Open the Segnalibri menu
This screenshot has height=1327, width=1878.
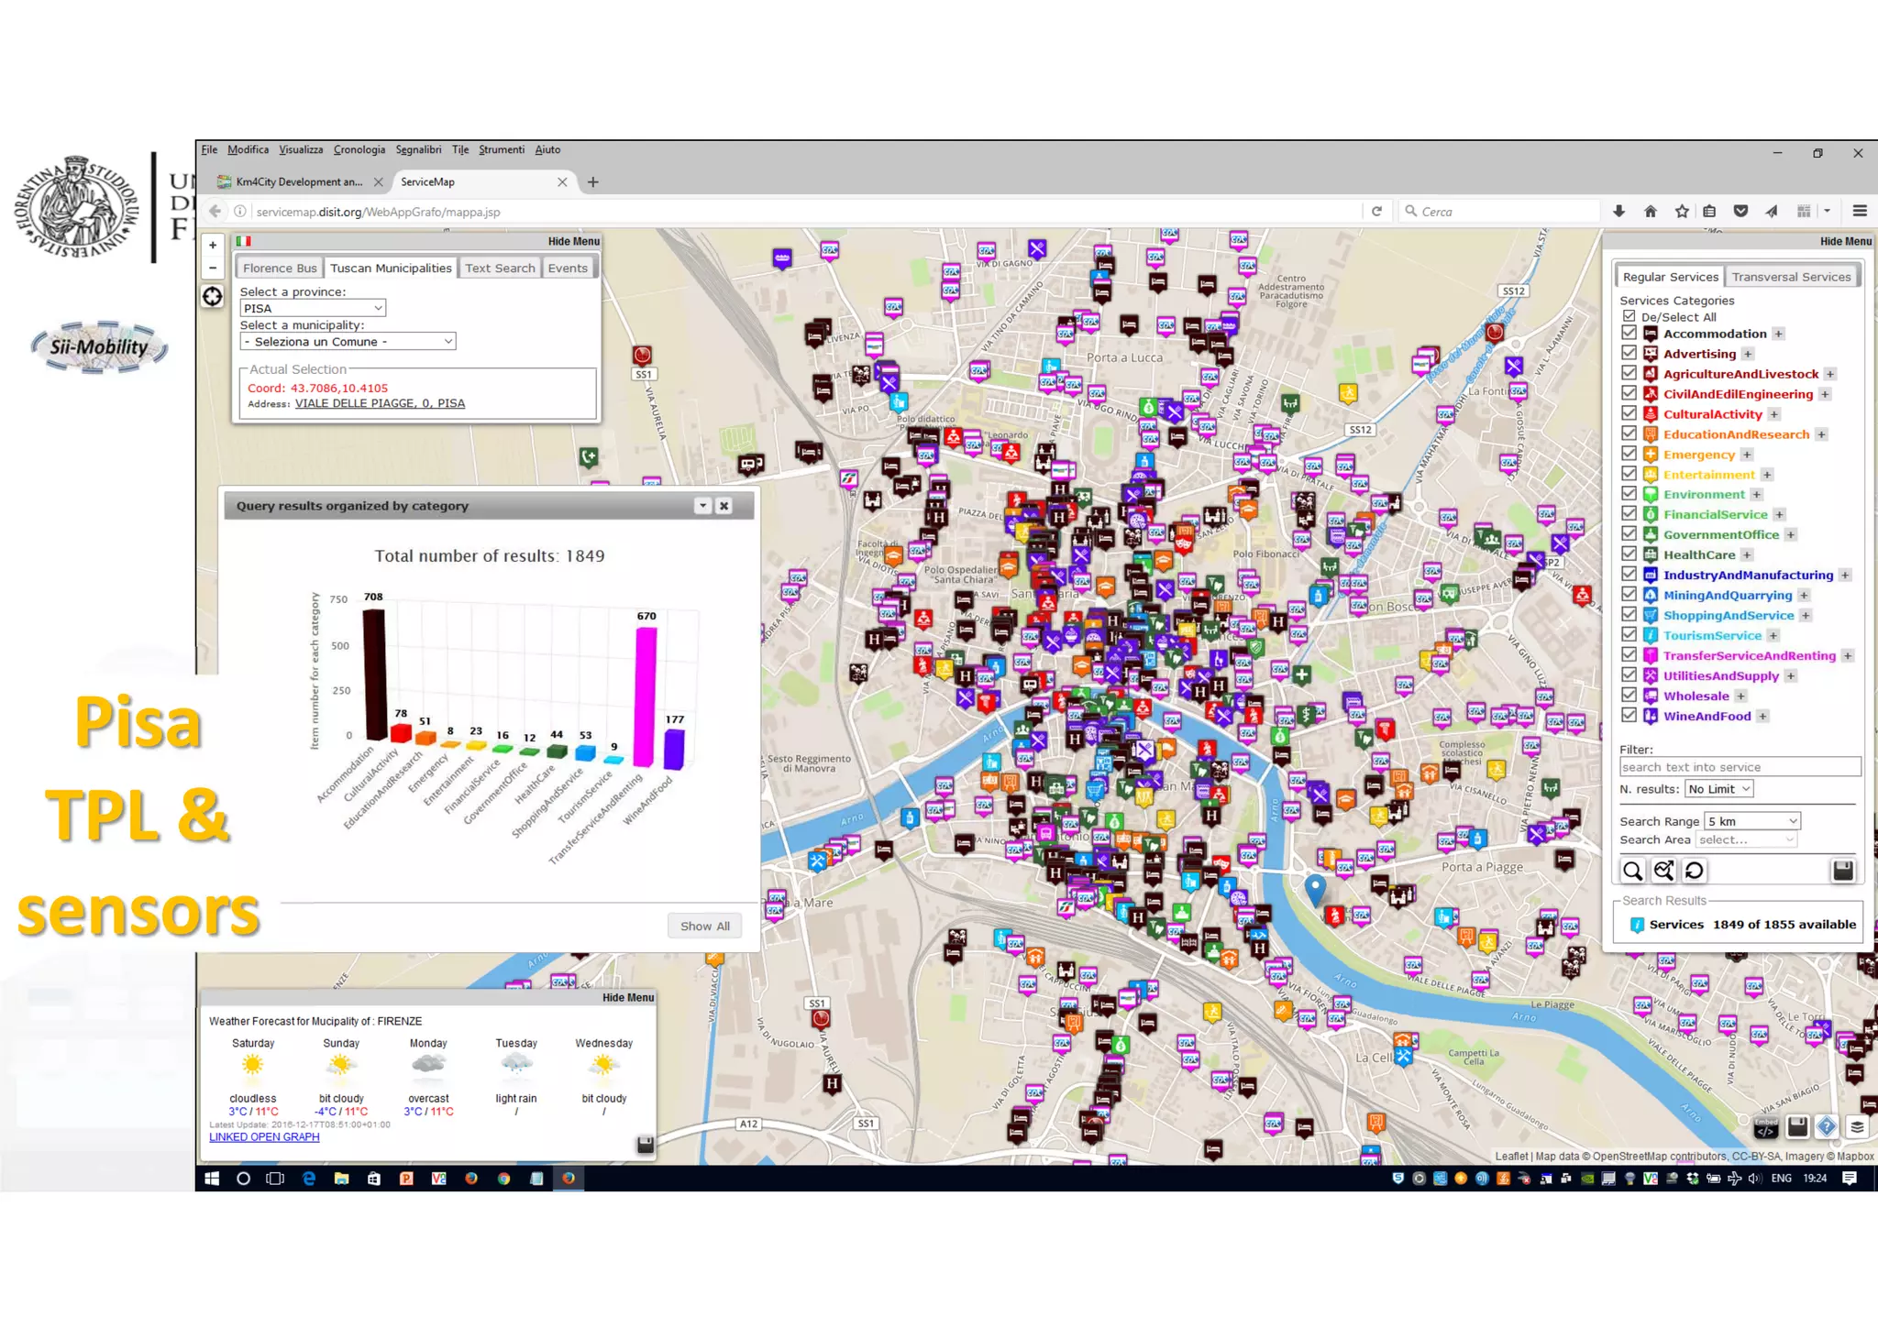[x=418, y=149]
